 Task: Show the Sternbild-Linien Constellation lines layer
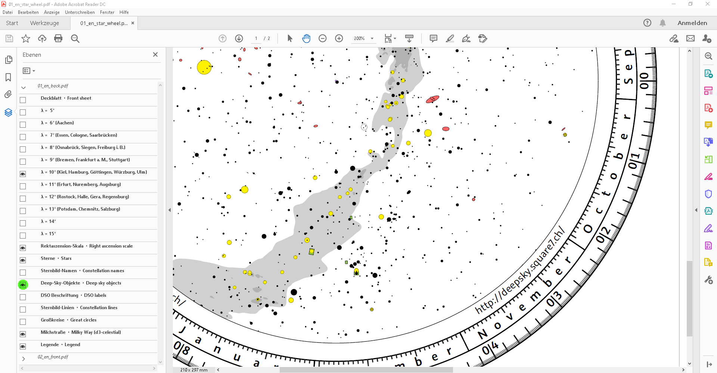pos(23,310)
